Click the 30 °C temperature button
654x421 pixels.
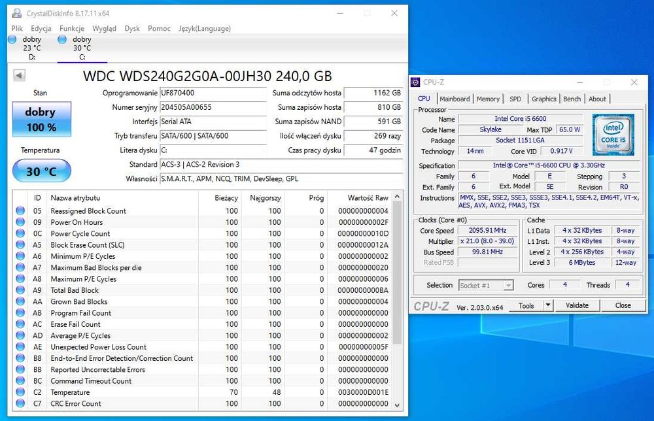[41, 171]
